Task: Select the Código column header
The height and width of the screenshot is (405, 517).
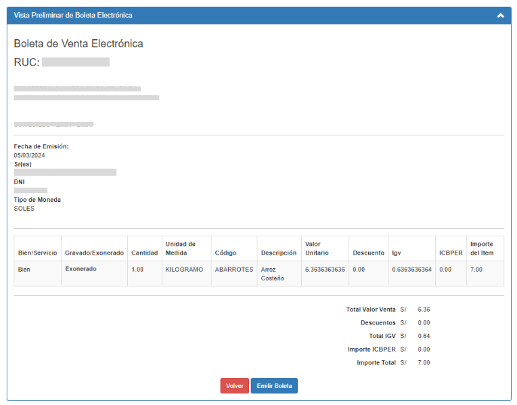Action: coord(225,253)
